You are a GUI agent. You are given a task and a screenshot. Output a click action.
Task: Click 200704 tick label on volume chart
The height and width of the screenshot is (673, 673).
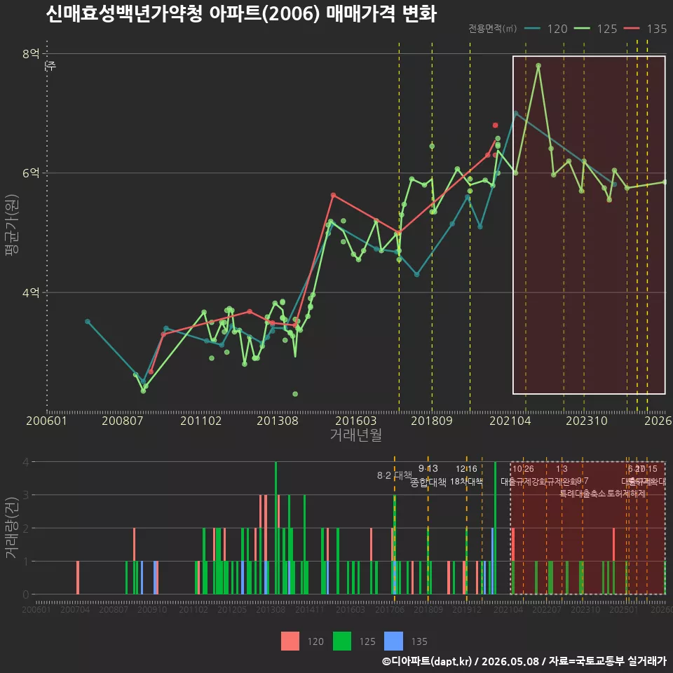pyautogui.click(x=75, y=609)
